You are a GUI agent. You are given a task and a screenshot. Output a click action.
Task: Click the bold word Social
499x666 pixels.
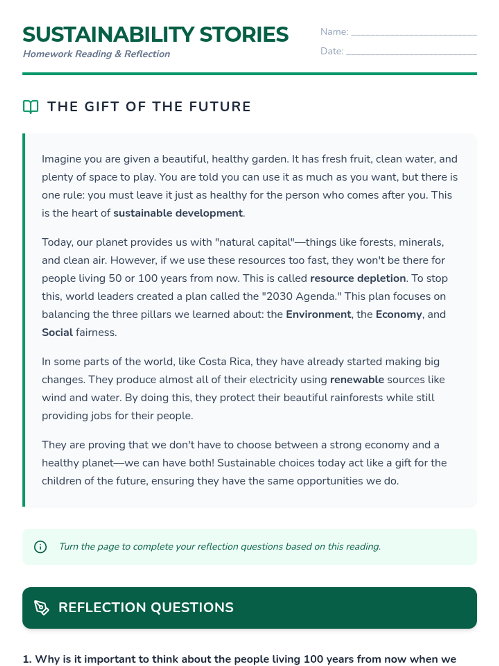click(57, 332)
